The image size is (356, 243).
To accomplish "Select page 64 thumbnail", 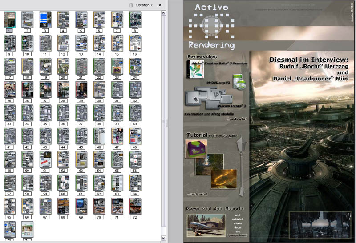I will (x=135, y=183).
